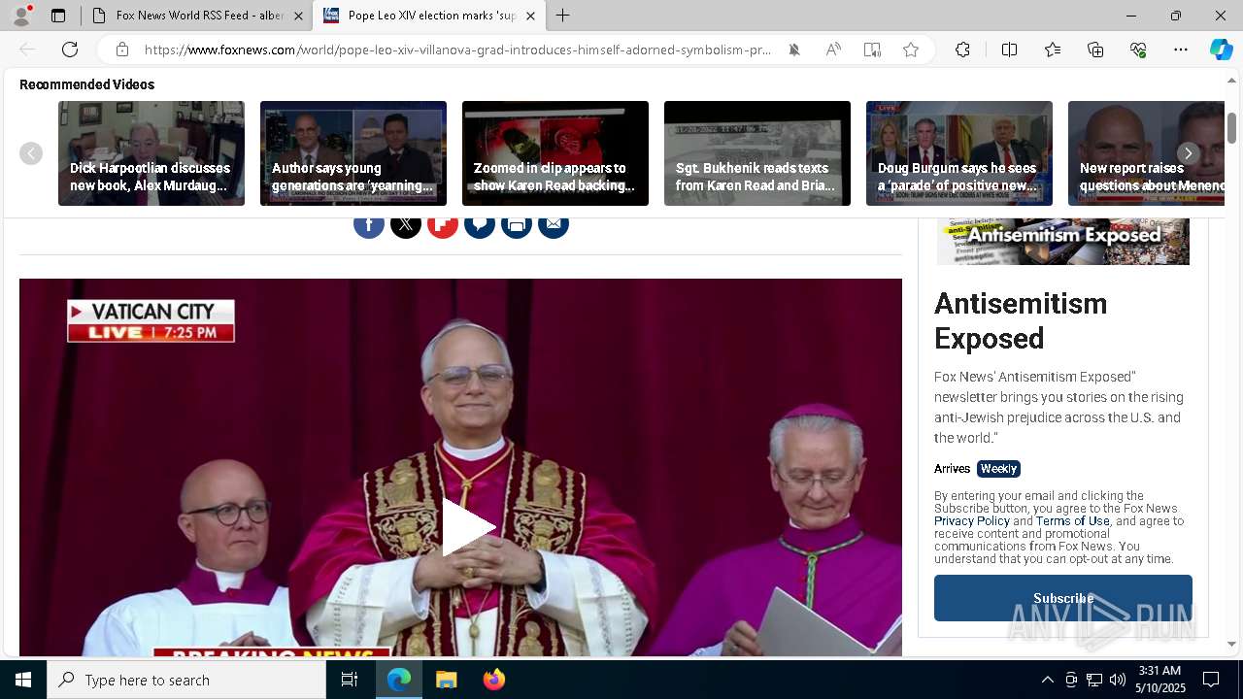Click the Subscribe newsletter button

pos(1063,598)
